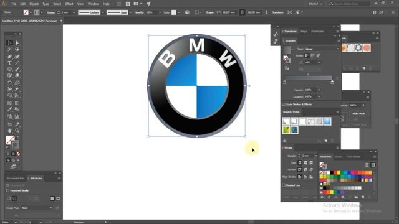Click the Stroke color box in the toolbox
Viewport: 399px width, 224px height.
pyautogui.click(x=15, y=145)
